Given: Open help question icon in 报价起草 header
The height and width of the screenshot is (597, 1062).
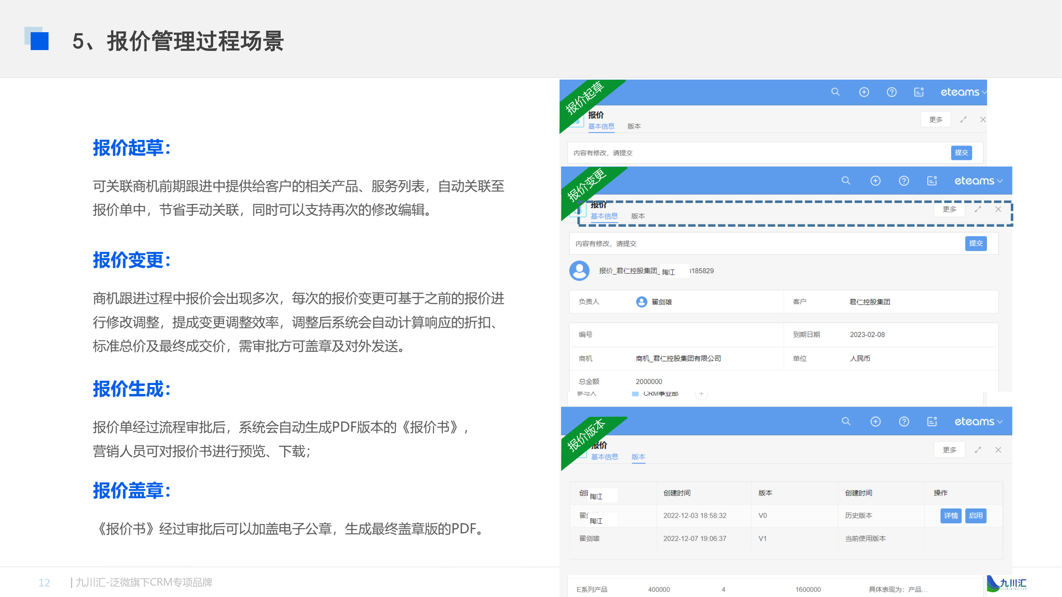Looking at the screenshot, I should tap(891, 92).
